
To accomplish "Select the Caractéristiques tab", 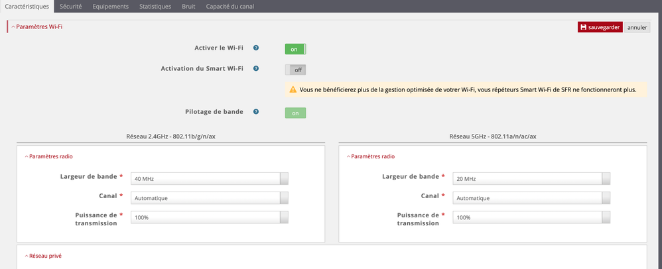I will [27, 7].
